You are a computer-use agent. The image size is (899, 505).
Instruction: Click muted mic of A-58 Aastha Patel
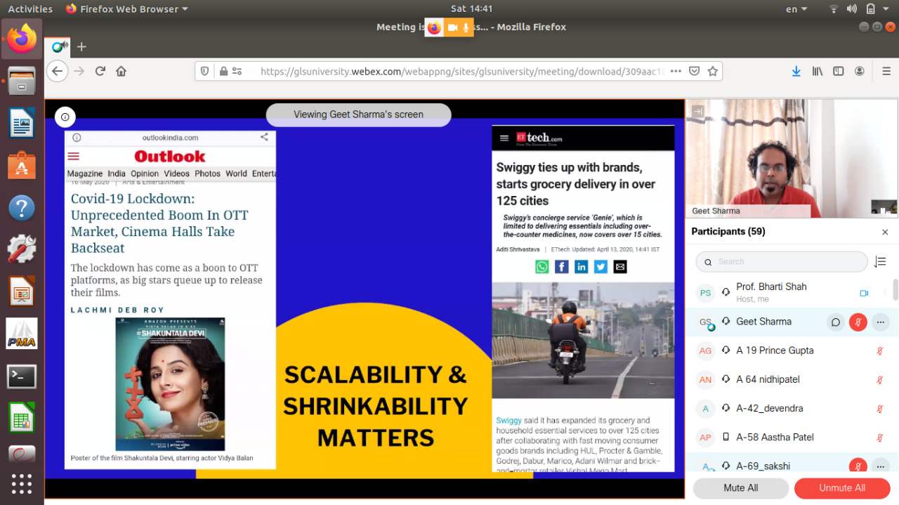(x=879, y=438)
